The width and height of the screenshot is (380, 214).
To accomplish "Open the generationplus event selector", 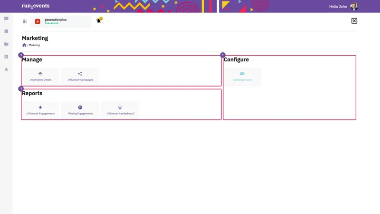I will (61, 21).
